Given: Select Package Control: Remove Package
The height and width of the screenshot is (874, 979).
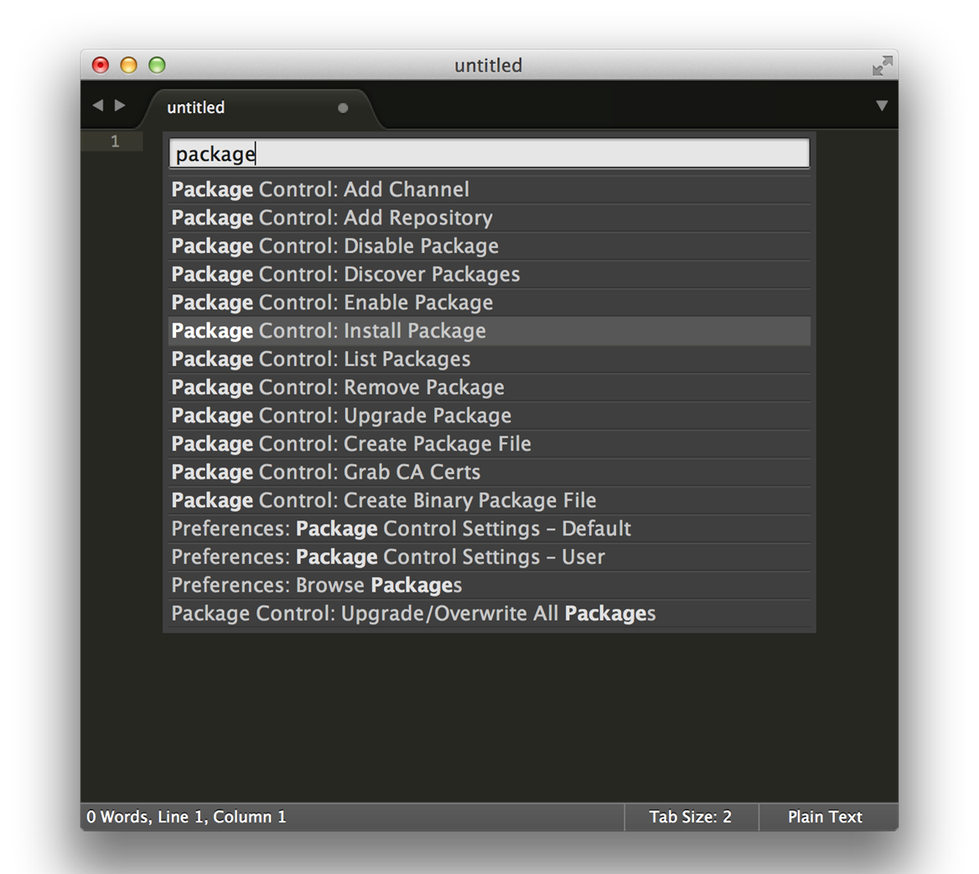Looking at the screenshot, I should [x=489, y=387].
